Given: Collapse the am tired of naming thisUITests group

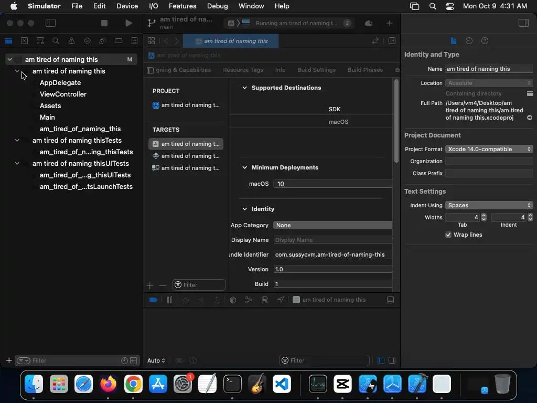Looking at the screenshot, I should point(17,164).
